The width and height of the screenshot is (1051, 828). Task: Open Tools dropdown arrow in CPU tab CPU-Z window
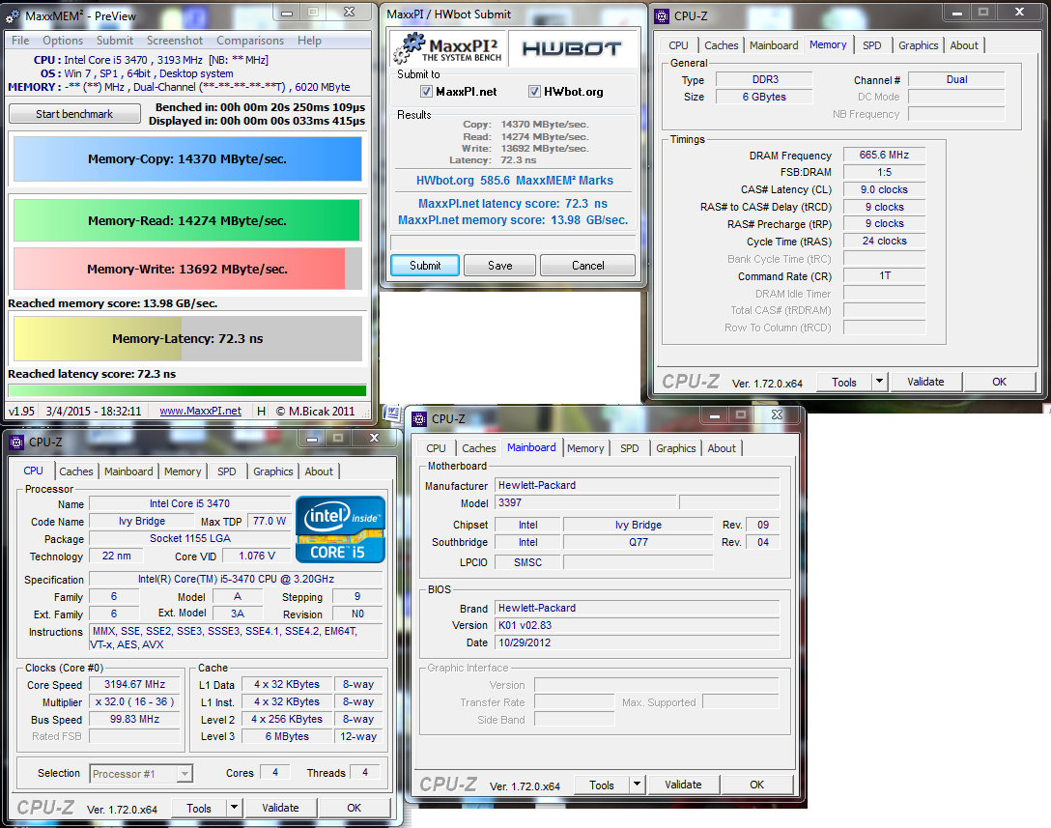pos(234,808)
